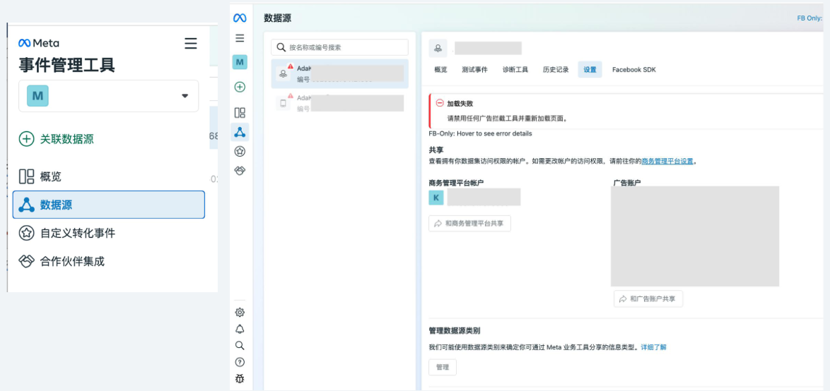Click 关联数据源 green plus link
830x391 pixels.
click(x=57, y=139)
